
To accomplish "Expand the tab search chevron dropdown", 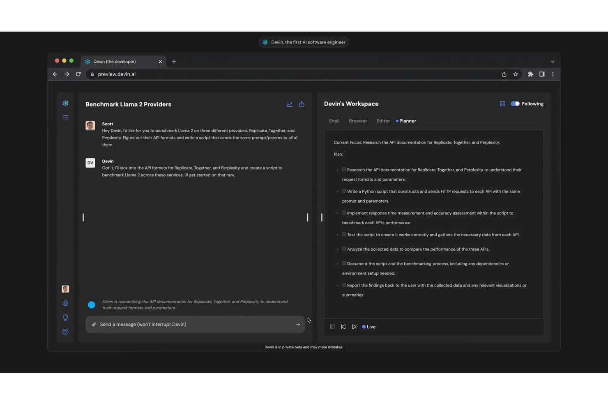I will coord(553,62).
